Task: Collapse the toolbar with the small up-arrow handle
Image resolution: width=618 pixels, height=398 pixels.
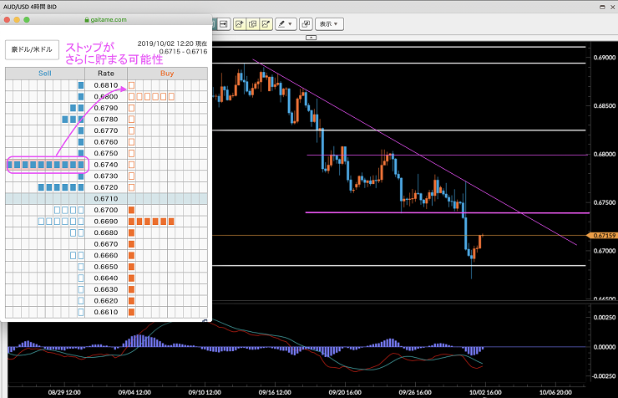Action: click(x=311, y=38)
